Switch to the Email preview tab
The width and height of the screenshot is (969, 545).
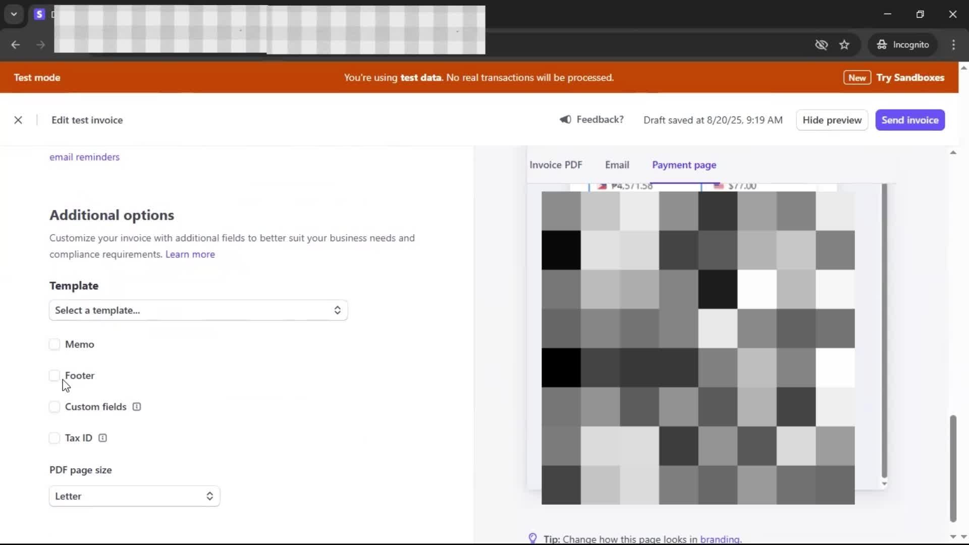(x=617, y=165)
